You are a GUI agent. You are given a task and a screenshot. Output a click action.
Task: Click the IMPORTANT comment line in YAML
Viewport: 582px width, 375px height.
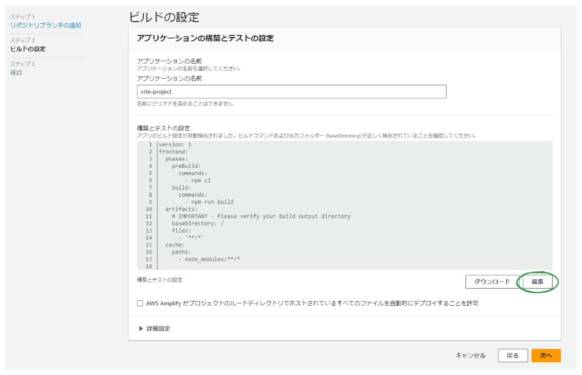(261, 216)
